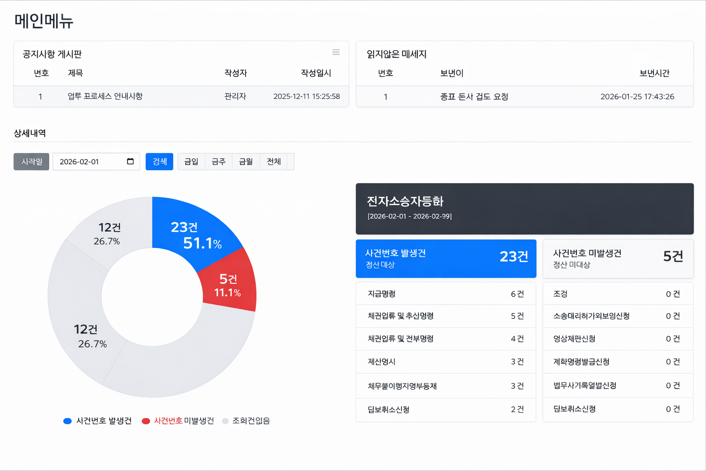706x471 pixels.
Task: Click the red legend dot for 사건번호 미발생건
Action: tap(146, 420)
